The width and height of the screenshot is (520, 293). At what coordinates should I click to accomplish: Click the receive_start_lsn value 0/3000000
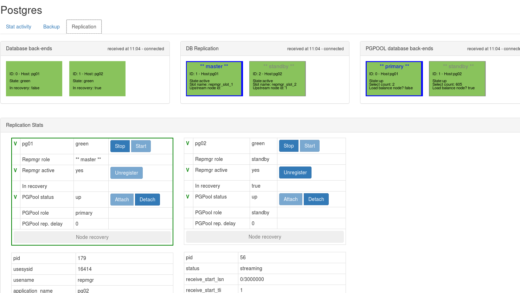coord(252,279)
